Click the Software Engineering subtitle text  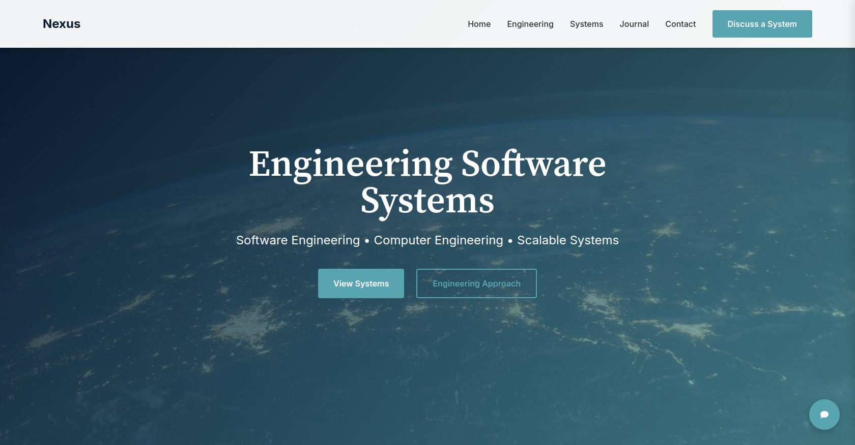pos(298,240)
